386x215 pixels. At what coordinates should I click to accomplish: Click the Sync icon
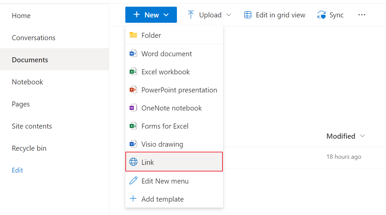coord(321,15)
